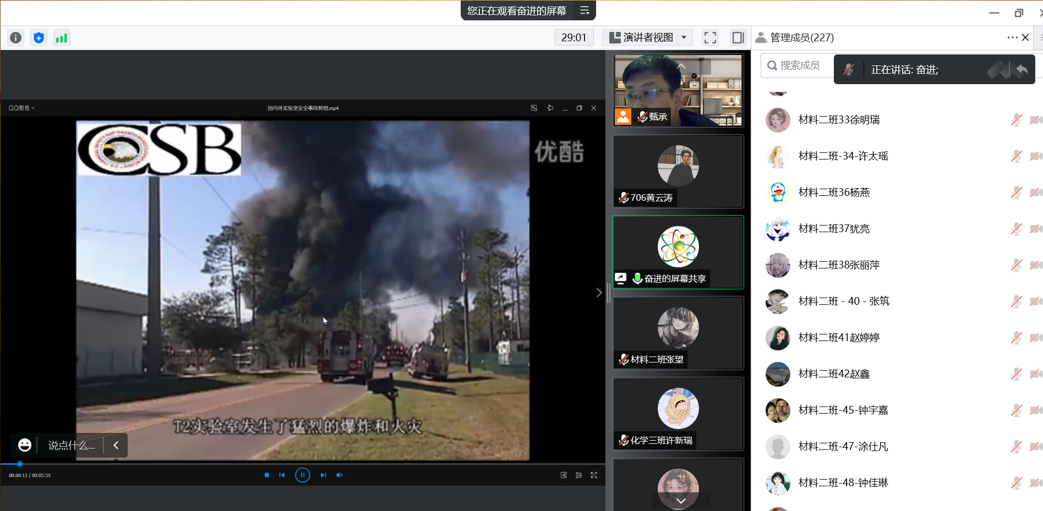Open the meeting info icon
The height and width of the screenshot is (511, 1043).
point(16,37)
